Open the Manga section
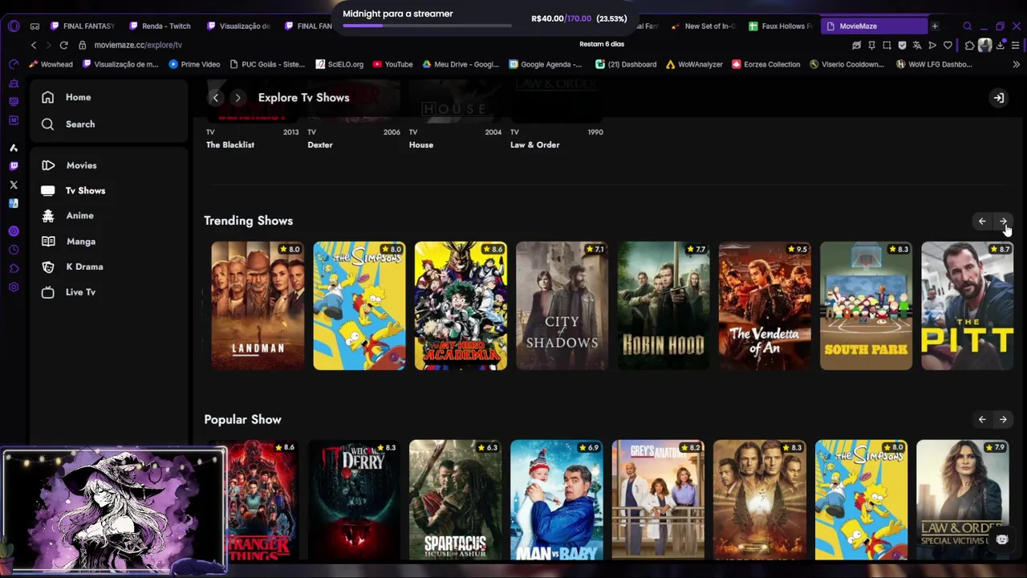Screen dimensions: 1027x578 pos(81,242)
